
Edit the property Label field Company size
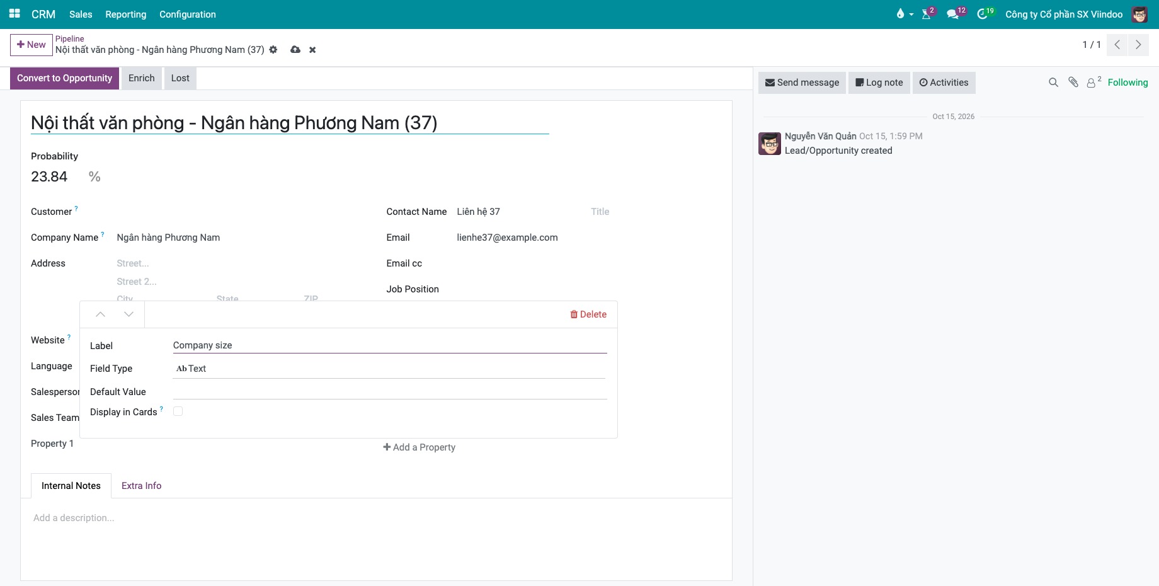click(x=390, y=345)
